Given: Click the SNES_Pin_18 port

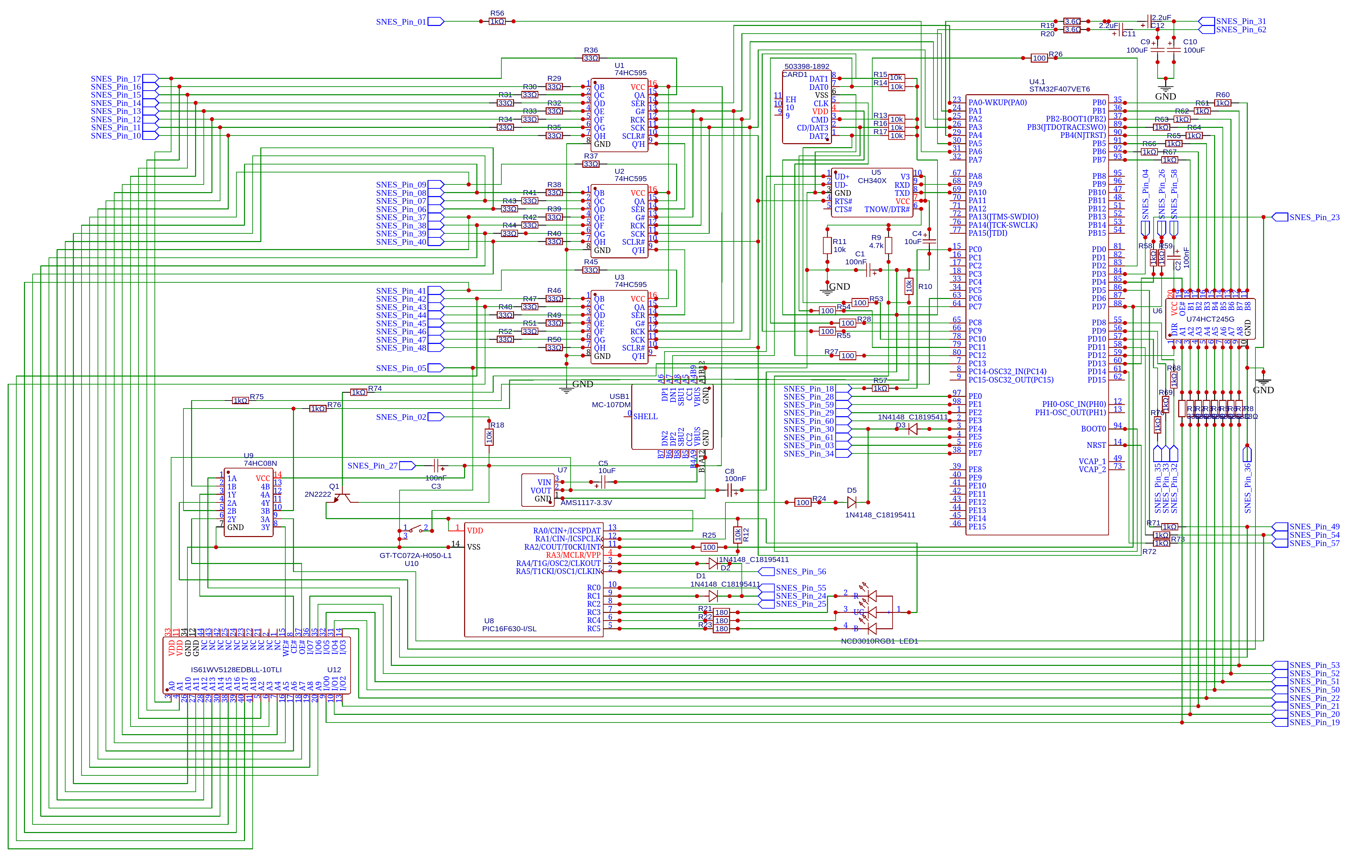Looking at the screenshot, I should pos(817,389).
